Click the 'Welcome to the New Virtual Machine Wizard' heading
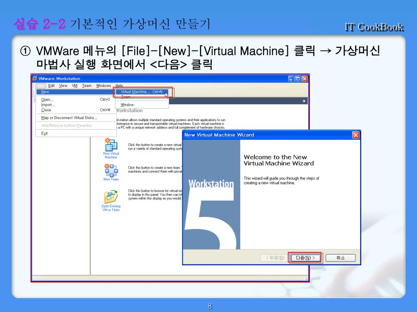The height and width of the screenshot is (312, 417). (x=279, y=160)
